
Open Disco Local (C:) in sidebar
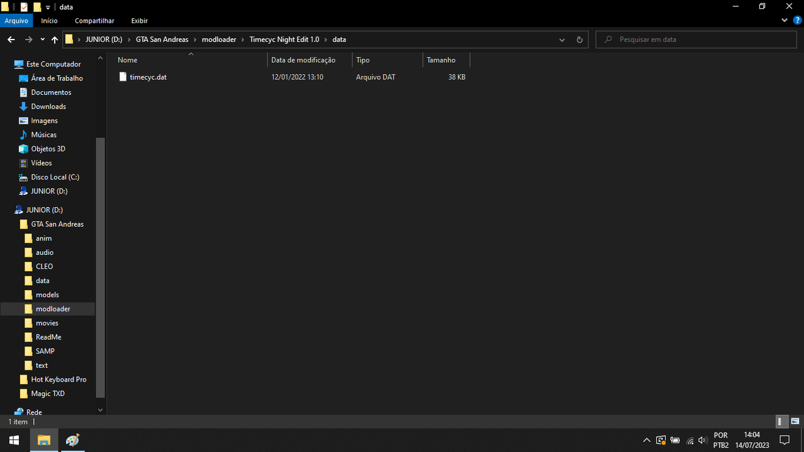pyautogui.click(x=55, y=177)
